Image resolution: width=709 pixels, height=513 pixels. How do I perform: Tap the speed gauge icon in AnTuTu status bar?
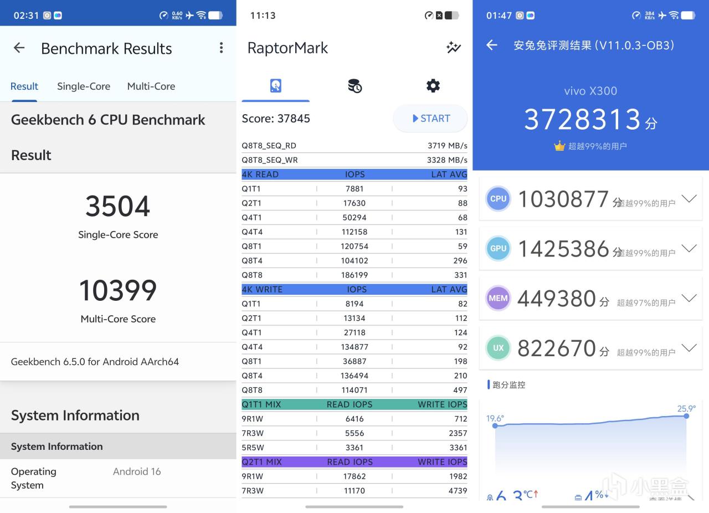tap(636, 16)
